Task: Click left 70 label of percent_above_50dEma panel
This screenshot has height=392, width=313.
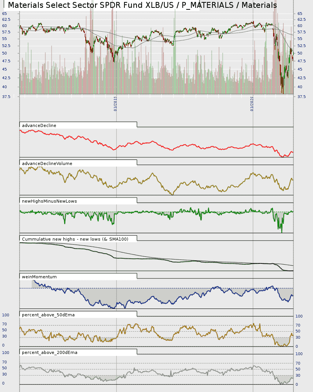Action: (x=4, y=324)
